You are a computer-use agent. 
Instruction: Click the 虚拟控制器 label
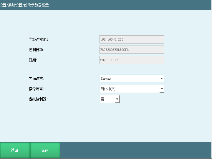tap(38, 99)
